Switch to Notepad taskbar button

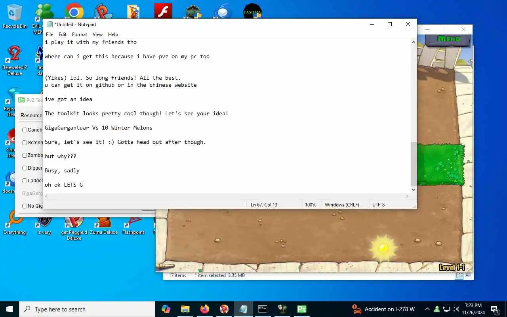[x=243, y=309]
